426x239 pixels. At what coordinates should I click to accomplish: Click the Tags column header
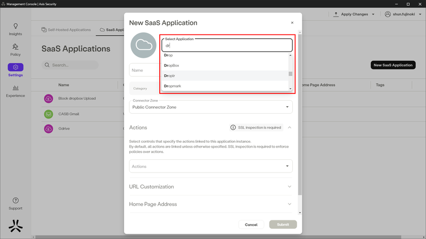(x=380, y=85)
